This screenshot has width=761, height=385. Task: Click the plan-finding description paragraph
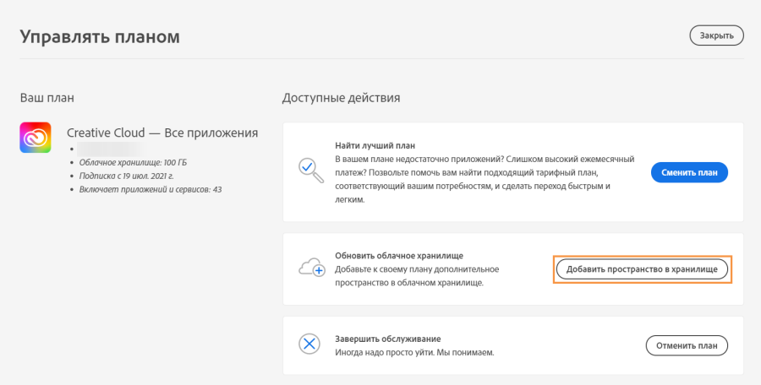point(474,179)
